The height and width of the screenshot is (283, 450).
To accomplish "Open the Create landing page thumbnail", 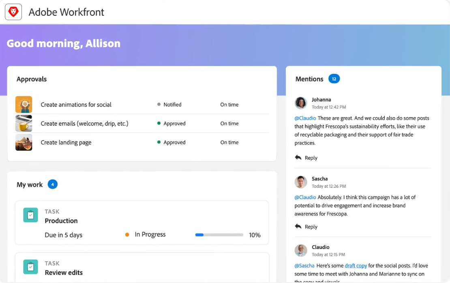I will tap(24, 142).
